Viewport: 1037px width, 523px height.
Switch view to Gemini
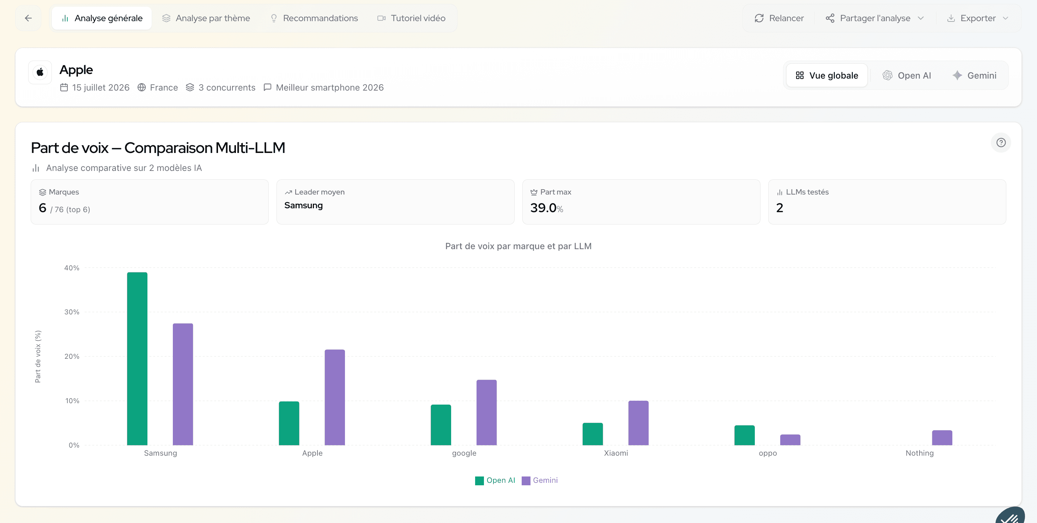(x=974, y=75)
